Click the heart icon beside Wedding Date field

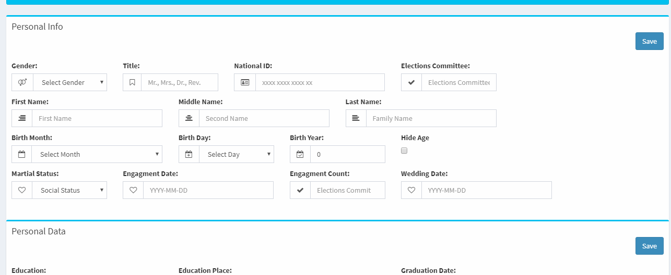point(411,190)
